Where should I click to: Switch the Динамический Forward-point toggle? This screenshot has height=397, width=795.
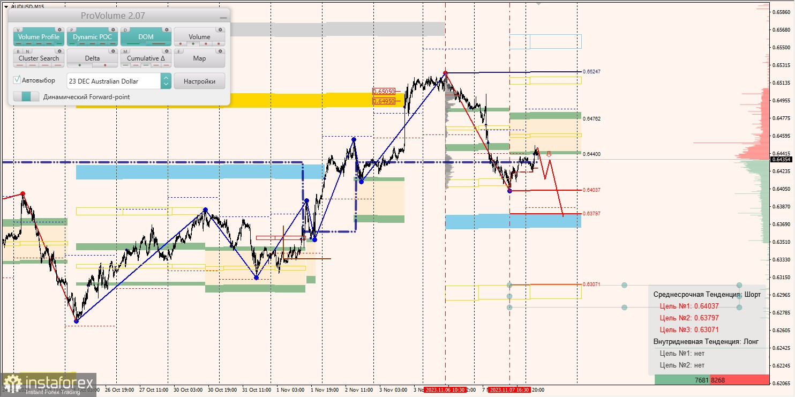(x=26, y=96)
